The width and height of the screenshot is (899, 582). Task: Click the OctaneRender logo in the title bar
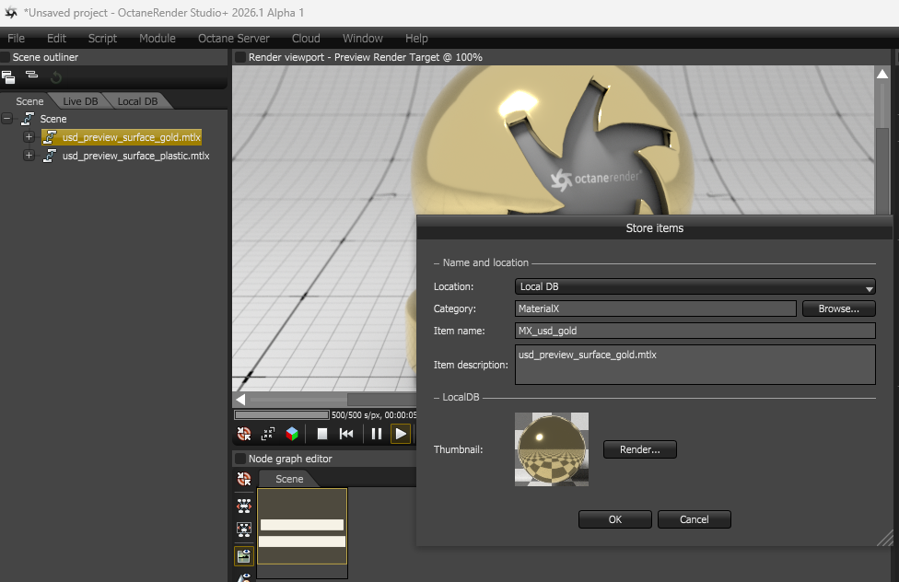pos(11,12)
